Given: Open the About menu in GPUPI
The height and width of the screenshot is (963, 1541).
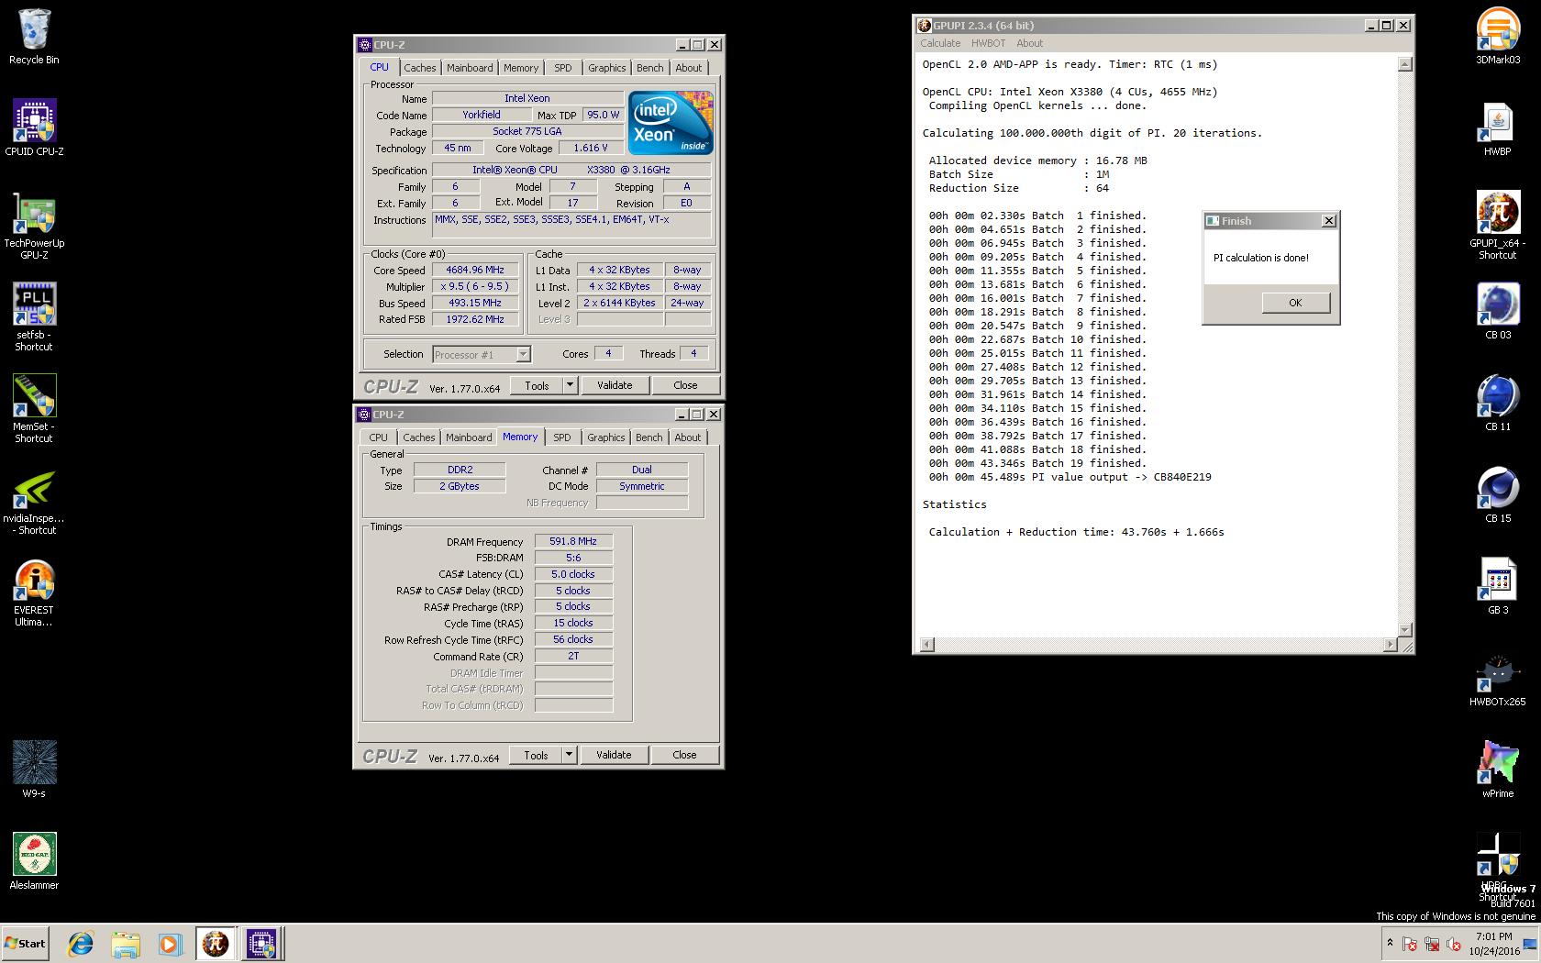Looking at the screenshot, I should (1029, 43).
